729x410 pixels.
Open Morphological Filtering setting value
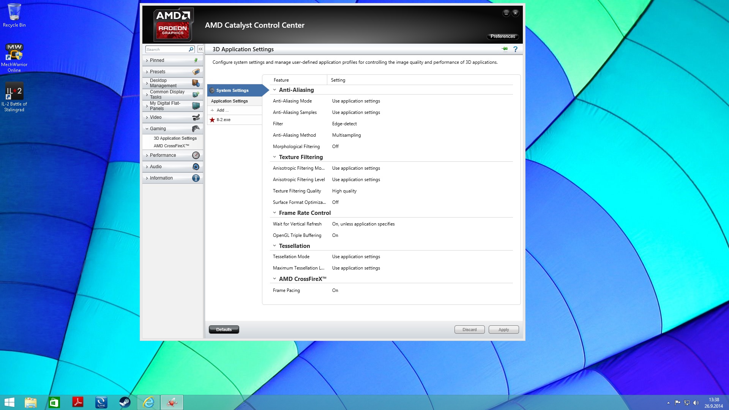point(335,147)
